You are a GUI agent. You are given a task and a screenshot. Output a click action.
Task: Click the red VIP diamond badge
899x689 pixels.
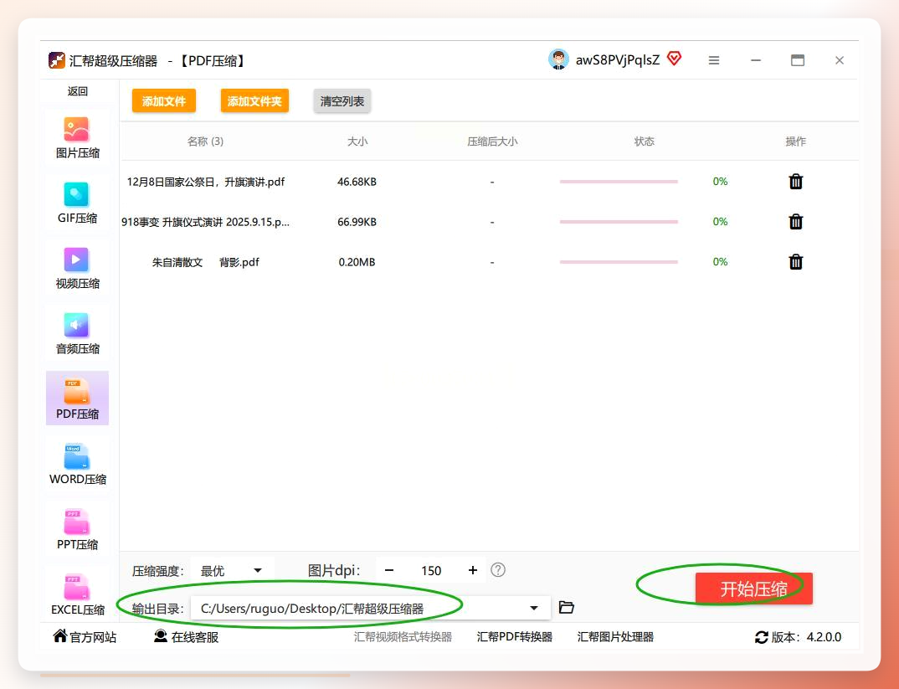675,59
